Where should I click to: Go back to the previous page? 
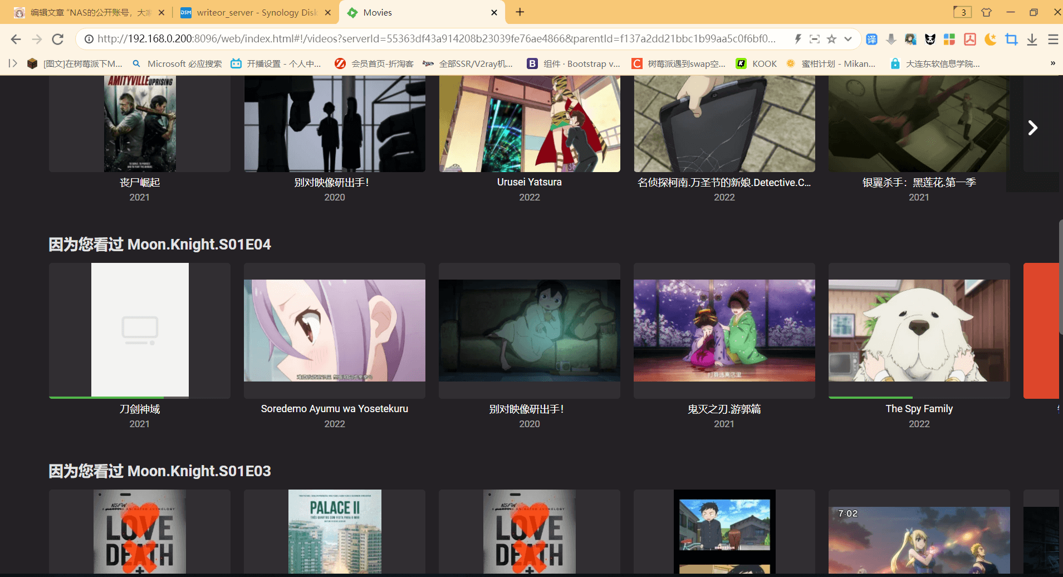click(x=16, y=39)
